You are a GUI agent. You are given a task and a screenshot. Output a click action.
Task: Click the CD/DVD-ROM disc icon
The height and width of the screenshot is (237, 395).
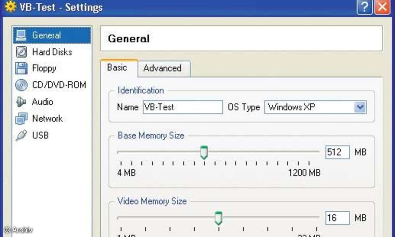tap(21, 85)
